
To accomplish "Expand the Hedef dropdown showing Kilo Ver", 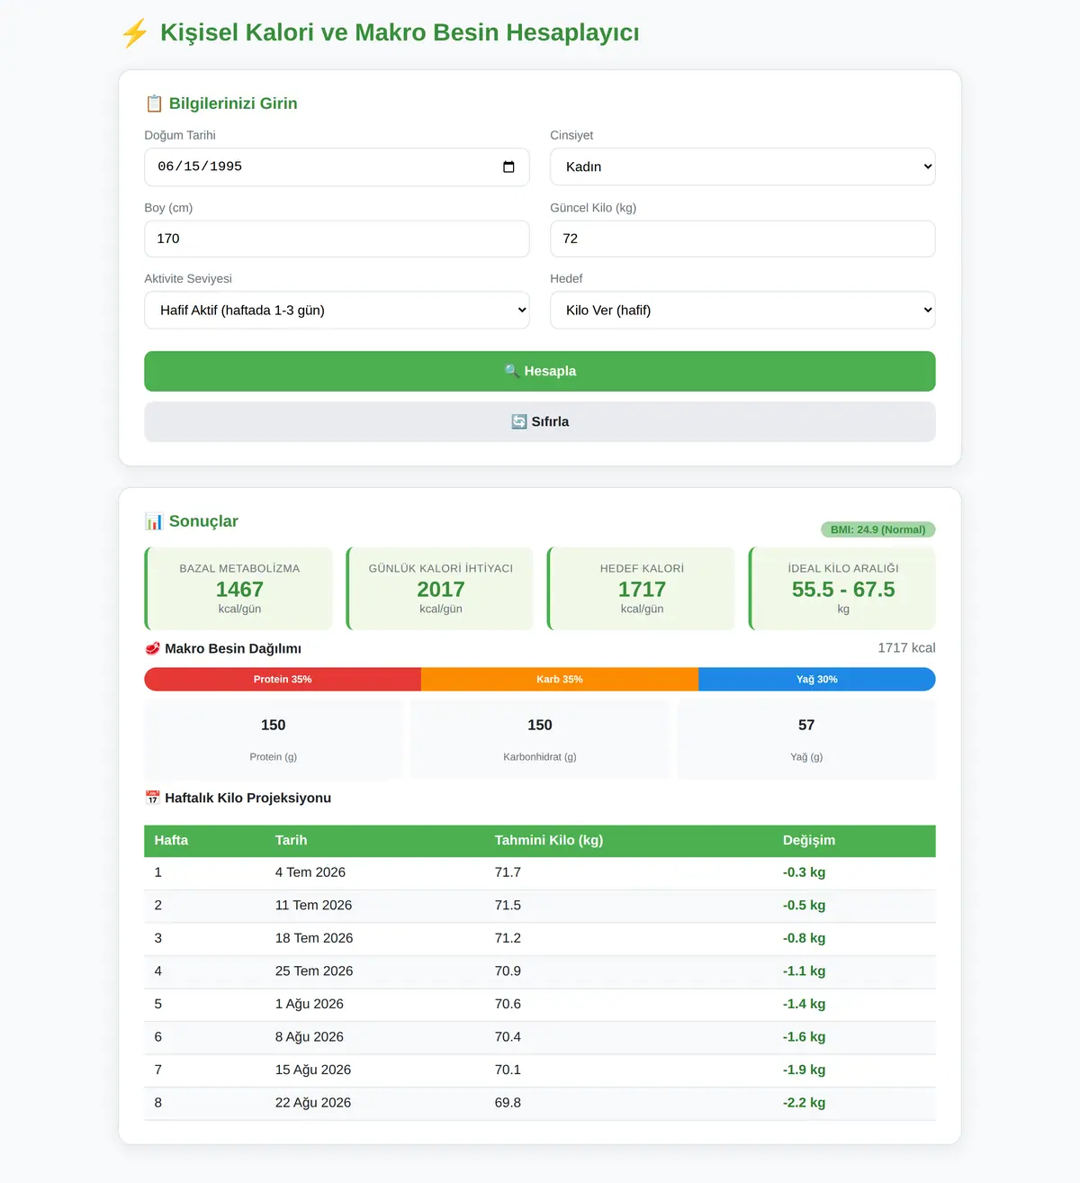I will [x=742, y=310].
